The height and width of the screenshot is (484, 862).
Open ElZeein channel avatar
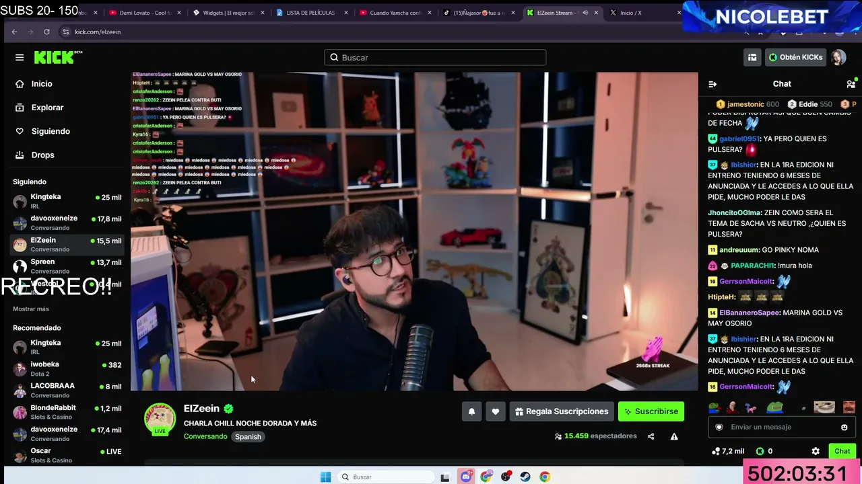[160, 419]
